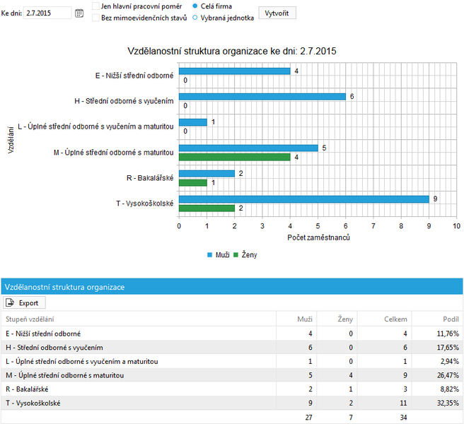This screenshot has width=464, height=424.
Task: Tick 'Bez mimoevidenčních stavů' checkbox
Action: click(x=95, y=18)
